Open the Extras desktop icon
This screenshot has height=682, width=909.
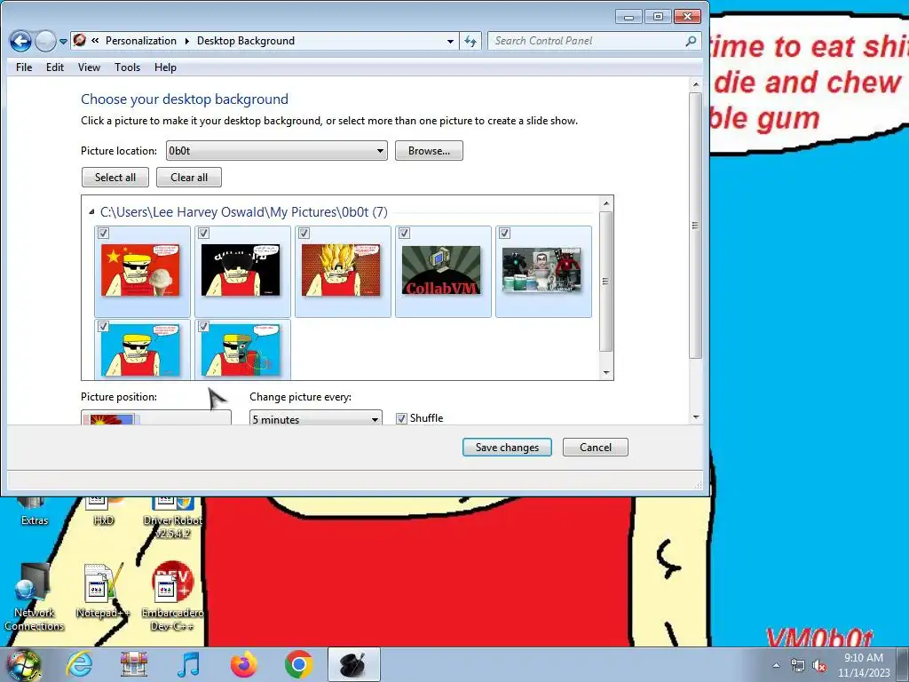pos(35,512)
